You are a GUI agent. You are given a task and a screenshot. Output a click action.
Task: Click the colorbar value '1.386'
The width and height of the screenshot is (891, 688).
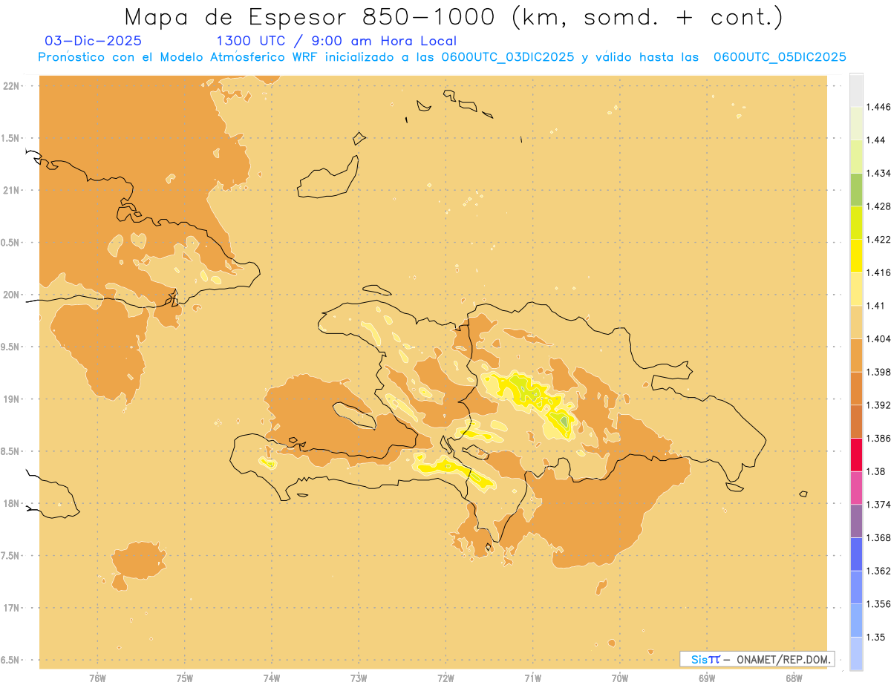click(880, 438)
